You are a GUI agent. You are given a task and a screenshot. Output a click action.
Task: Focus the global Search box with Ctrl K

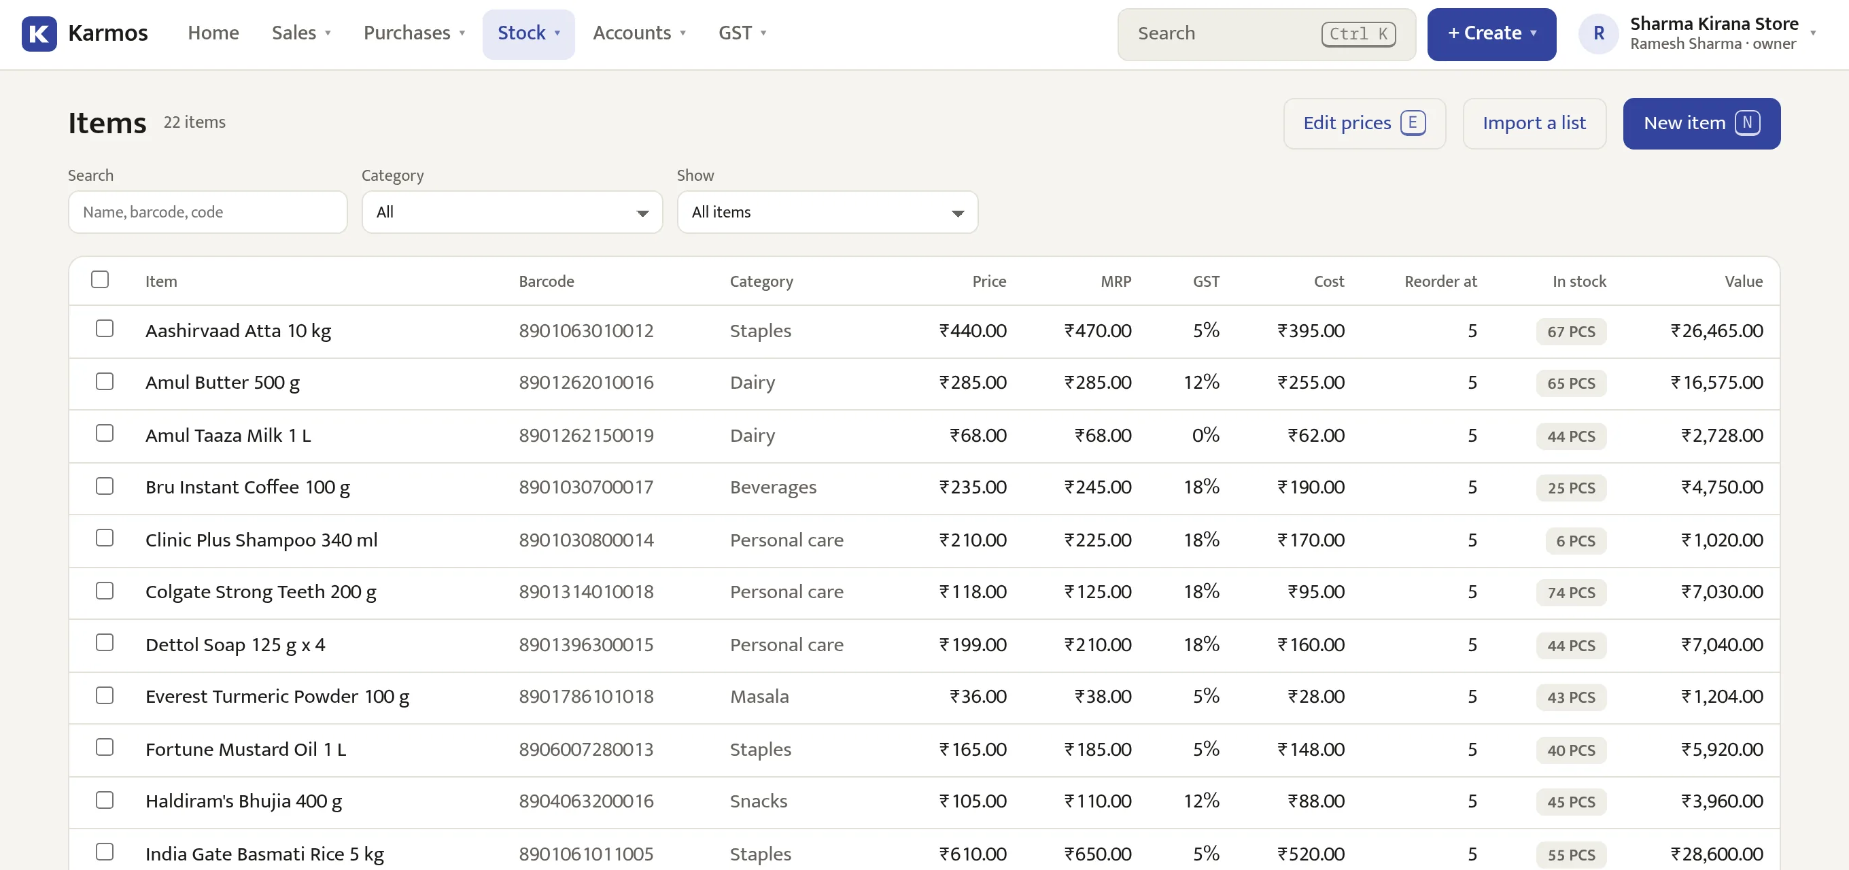(1266, 34)
